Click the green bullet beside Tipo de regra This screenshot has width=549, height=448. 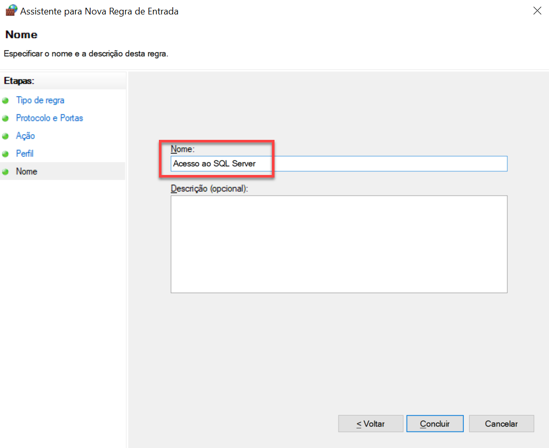pos(6,101)
